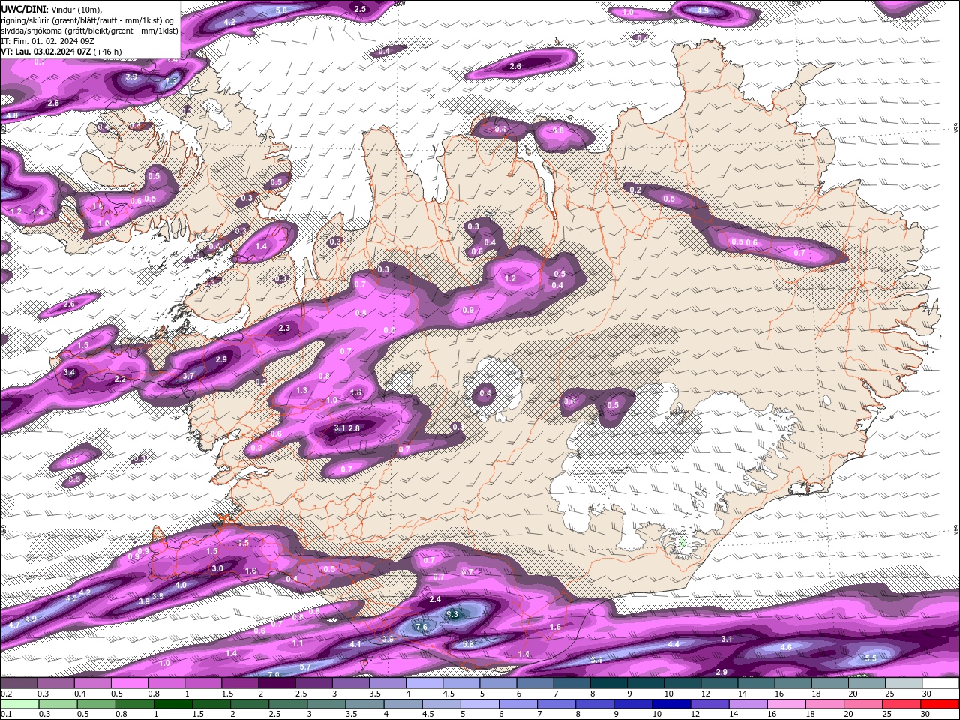960x720 pixels.
Task: Click the 7.0 value at the bottom edge
Action: pos(274,674)
